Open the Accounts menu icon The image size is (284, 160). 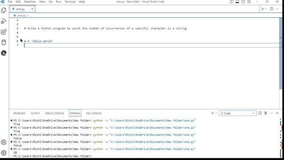click(4, 142)
